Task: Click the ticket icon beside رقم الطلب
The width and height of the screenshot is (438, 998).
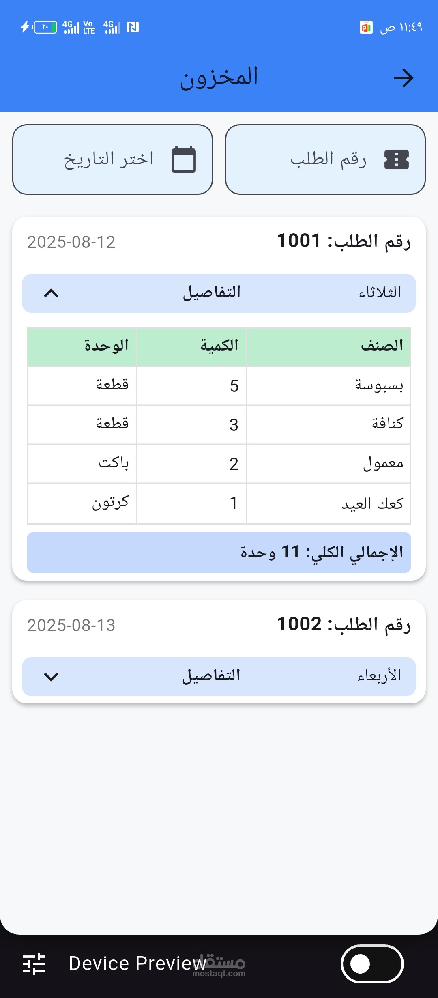Action: (x=397, y=159)
